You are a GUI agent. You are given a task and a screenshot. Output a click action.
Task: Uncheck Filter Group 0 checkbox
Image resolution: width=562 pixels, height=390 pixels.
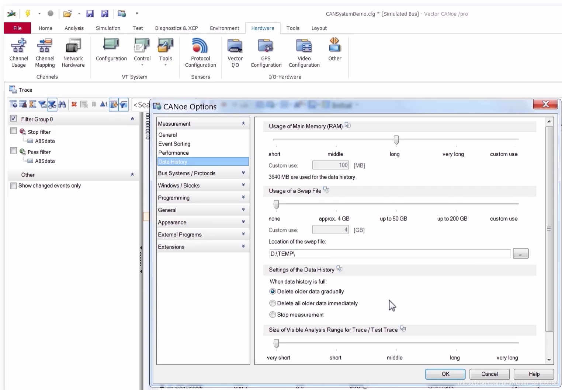pos(14,119)
